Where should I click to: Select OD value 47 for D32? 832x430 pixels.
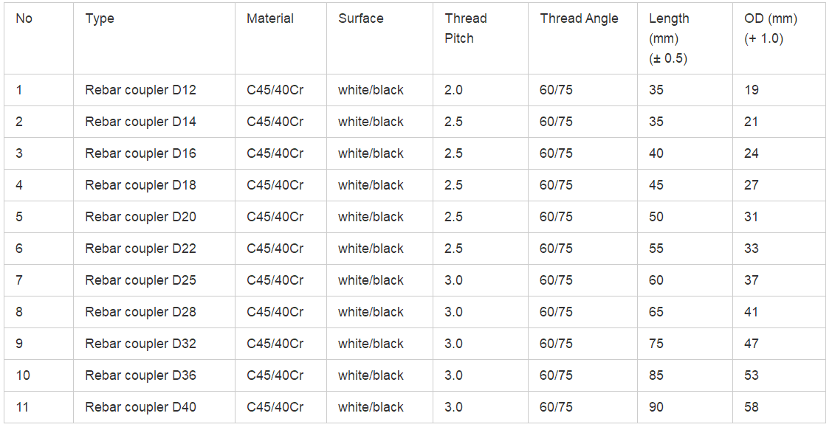752,344
